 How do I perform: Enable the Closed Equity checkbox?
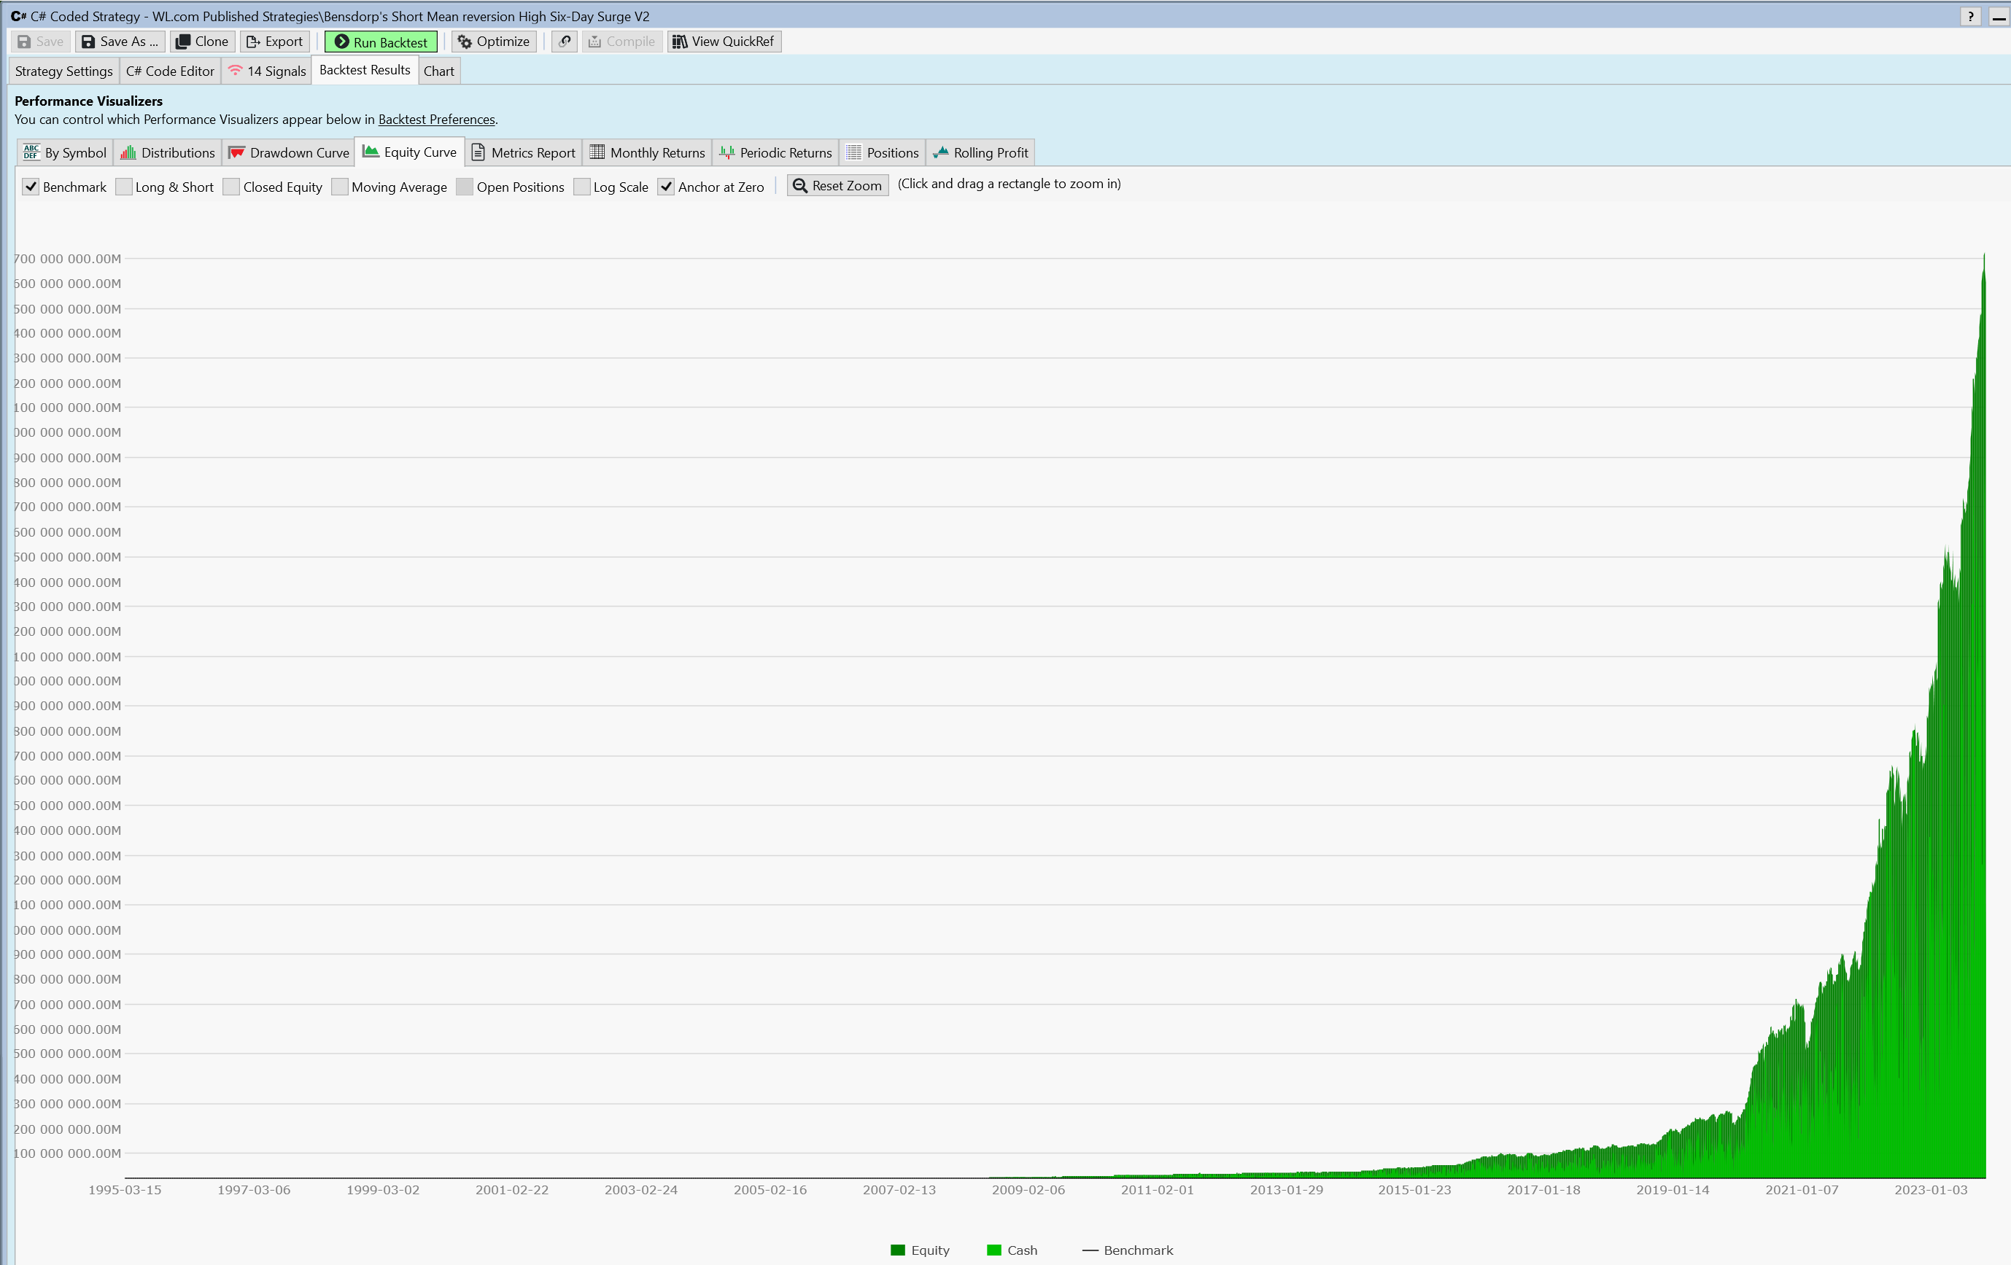231,187
